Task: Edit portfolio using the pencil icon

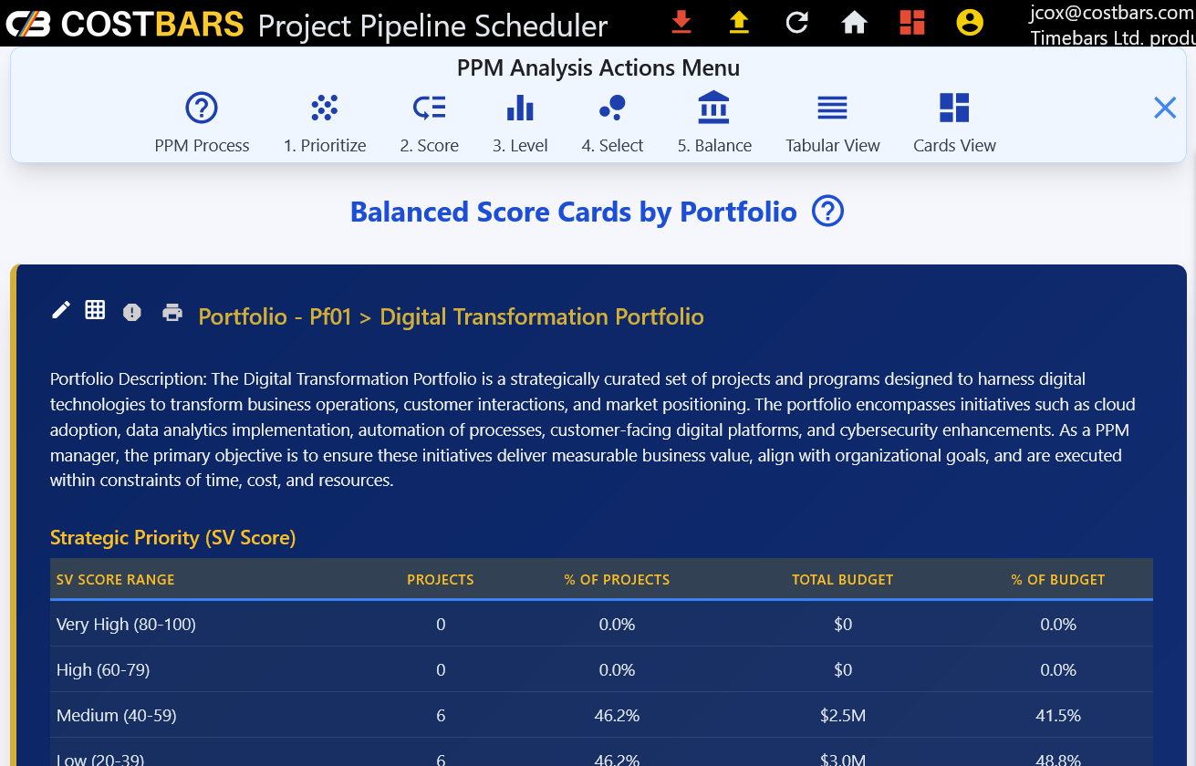Action: [61, 311]
